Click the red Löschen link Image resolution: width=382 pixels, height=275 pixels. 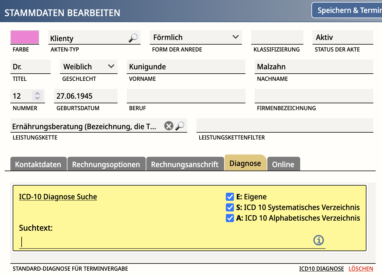(361, 269)
